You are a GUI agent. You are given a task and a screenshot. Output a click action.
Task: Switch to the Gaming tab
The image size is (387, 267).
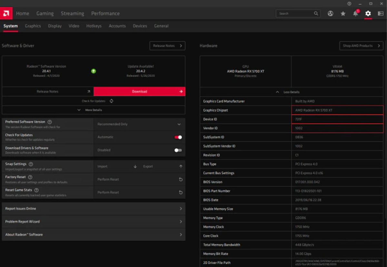click(x=45, y=14)
